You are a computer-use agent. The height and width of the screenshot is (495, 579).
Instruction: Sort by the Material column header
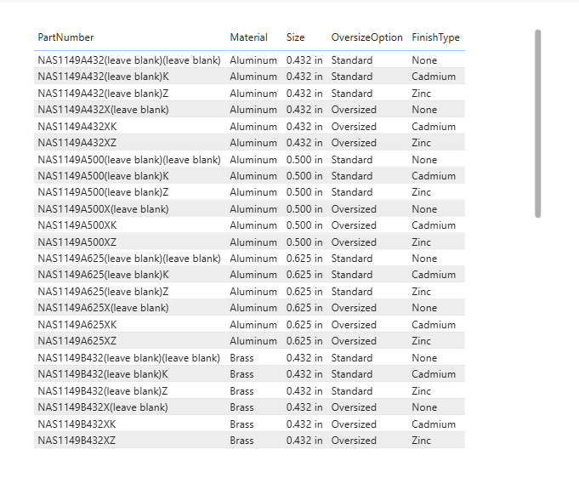248,37
